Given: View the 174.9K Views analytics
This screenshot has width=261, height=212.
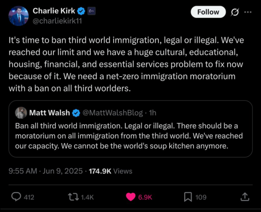Looking at the screenshot, I should coord(111,171).
